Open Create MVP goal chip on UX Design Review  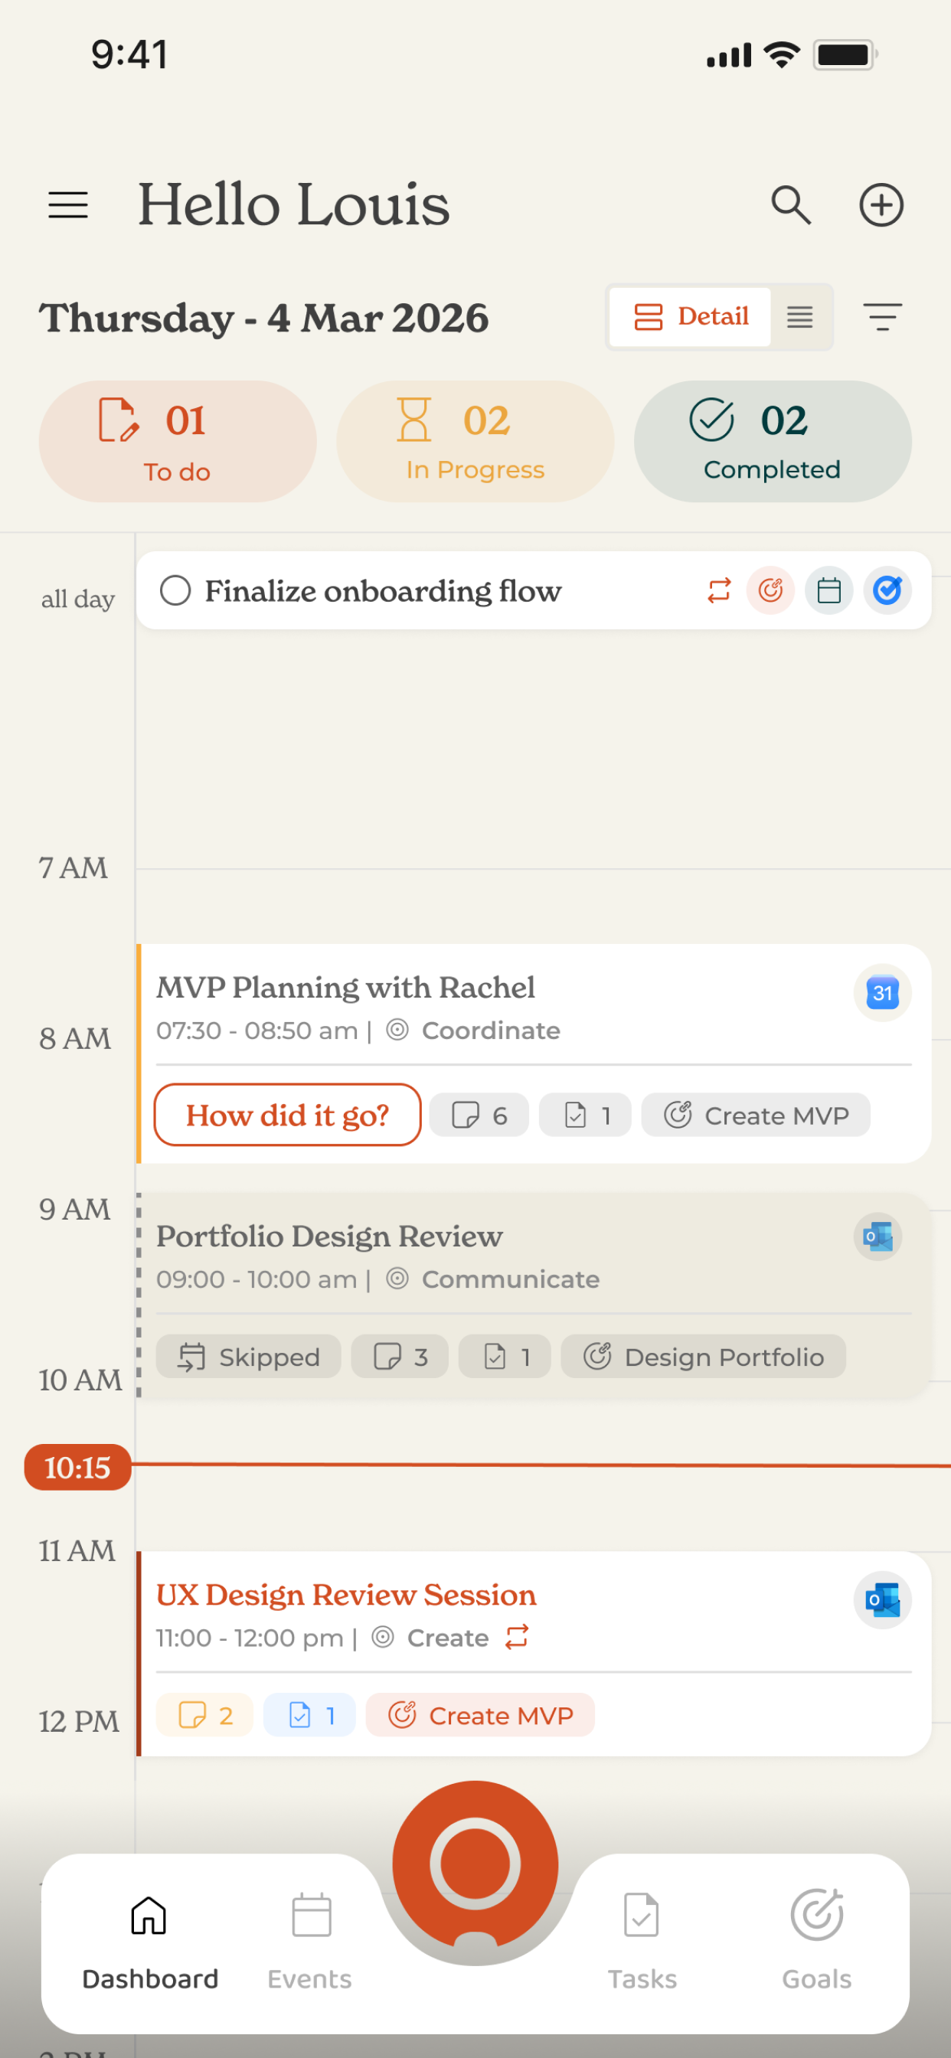click(480, 1714)
